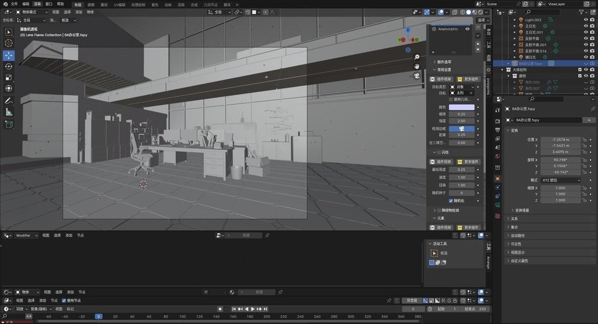
Task: Open the World properties tab icon
Action: pyautogui.click(x=498, y=156)
